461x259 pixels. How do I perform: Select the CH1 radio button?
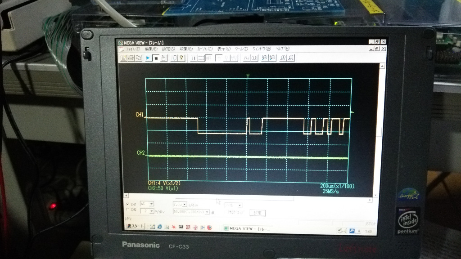pos(127,204)
